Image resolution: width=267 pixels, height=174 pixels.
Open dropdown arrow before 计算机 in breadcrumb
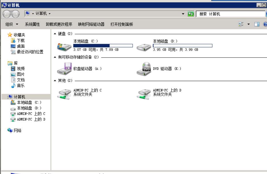click(x=33, y=14)
